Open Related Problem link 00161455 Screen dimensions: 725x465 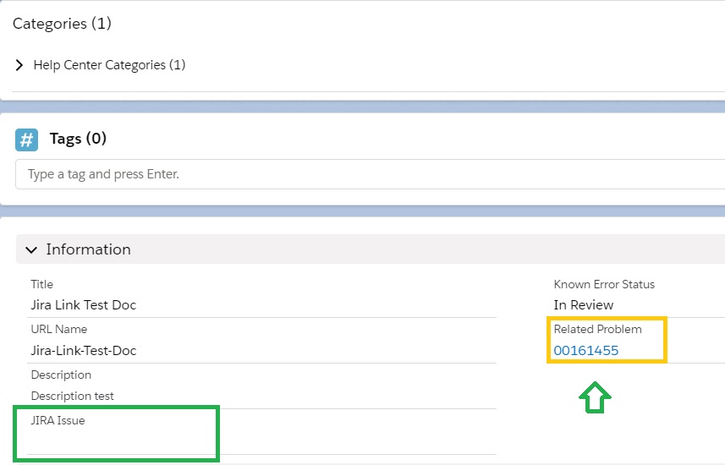tap(585, 350)
